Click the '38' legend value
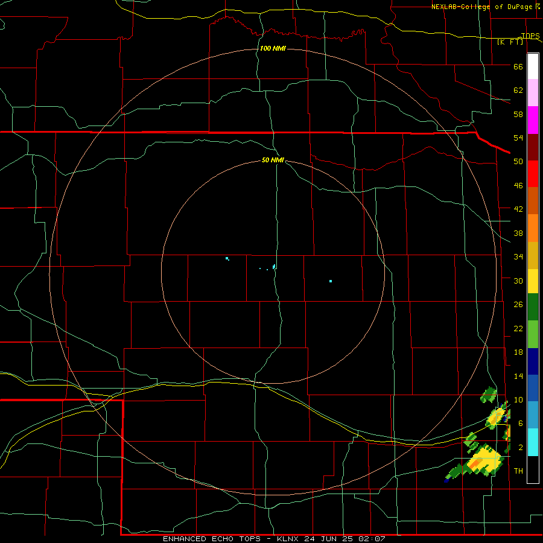Viewport: 543px width, 543px height. [518, 233]
